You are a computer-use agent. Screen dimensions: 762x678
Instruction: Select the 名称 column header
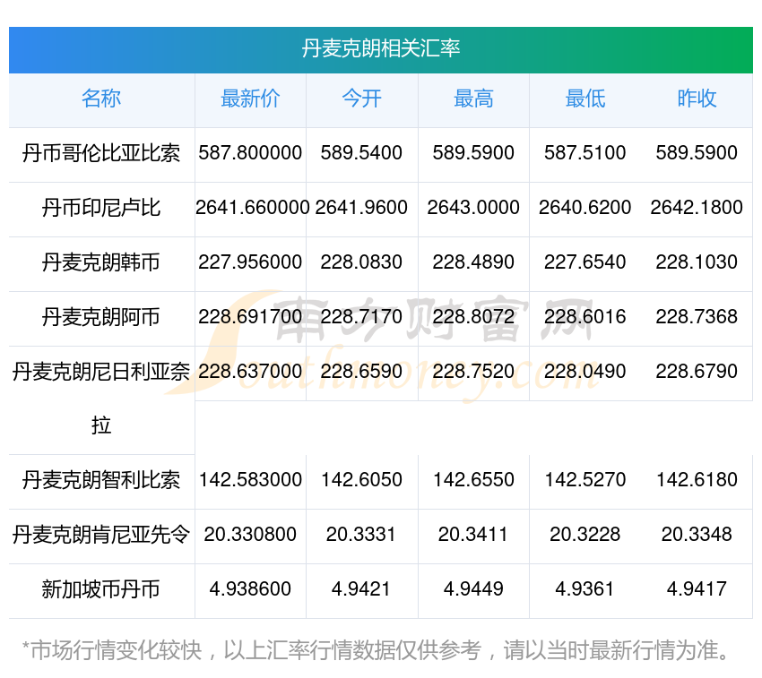point(101,99)
